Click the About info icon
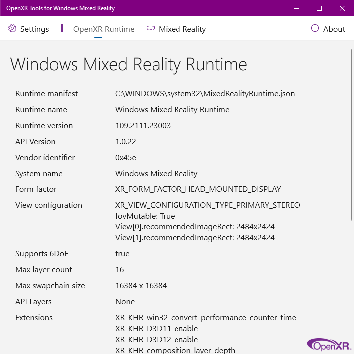354x354 pixels. pos(315,28)
